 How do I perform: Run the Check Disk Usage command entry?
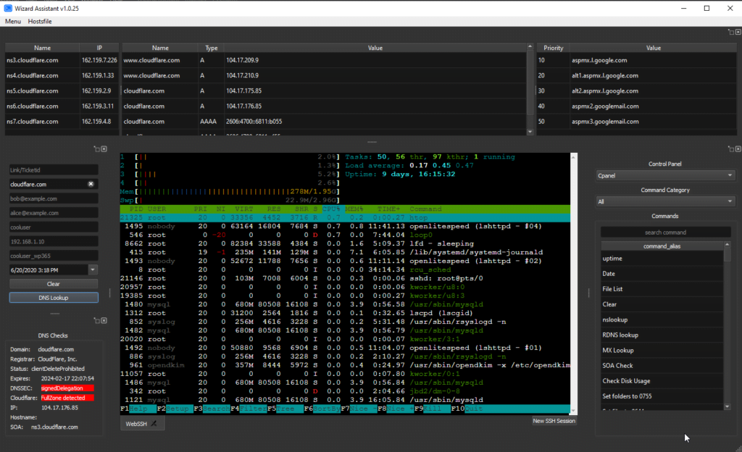click(x=662, y=380)
